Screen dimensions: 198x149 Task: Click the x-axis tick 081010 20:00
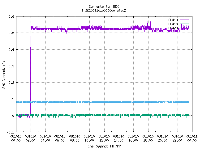[x=162, y=138]
